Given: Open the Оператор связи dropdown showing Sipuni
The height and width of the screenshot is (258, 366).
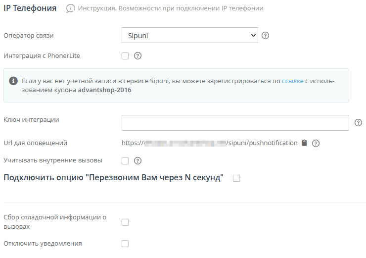Looking at the screenshot, I should pos(190,35).
